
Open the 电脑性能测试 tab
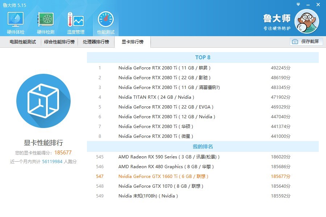point(21,42)
